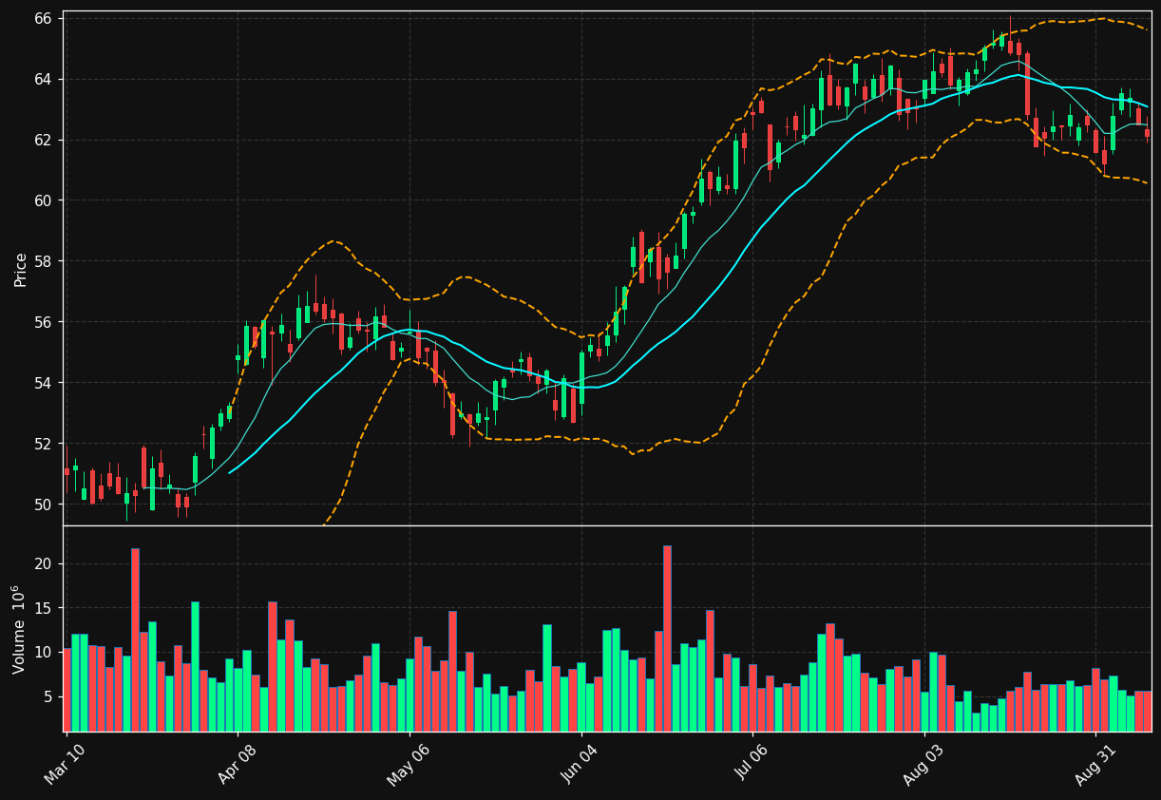The image size is (1161, 800).
Task: Click the Apr 08 date label
Action: coord(238,764)
